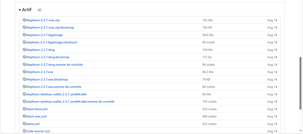Open latest.yml file link
303x134 pixels.
click(x=33, y=124)
